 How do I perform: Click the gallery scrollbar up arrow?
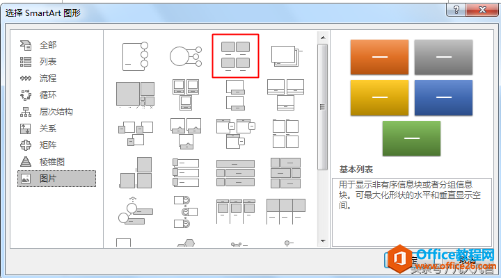click(x=323, y=38)
